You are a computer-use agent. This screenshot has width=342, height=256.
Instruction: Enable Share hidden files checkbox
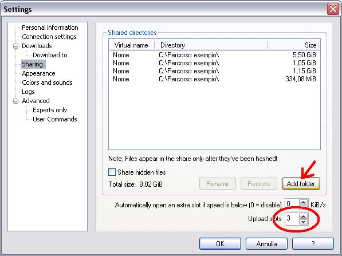click(x=112, y=172)
